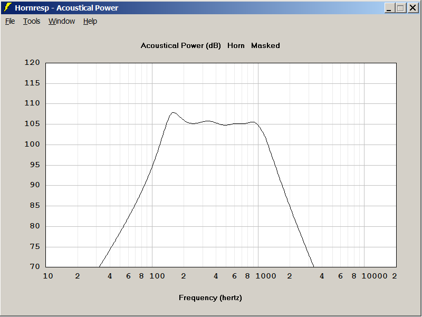Image resolution: width=422 pixels, height=317 pixels.
Task: Click the 'Frequency (hertz)' axis label
Action: click(210, 297)
